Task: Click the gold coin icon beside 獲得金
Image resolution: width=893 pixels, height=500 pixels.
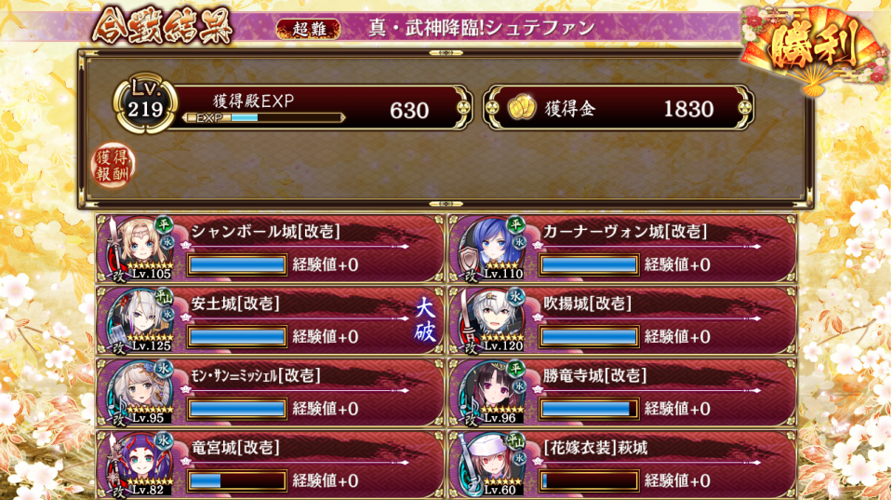Action: [522, 108]
